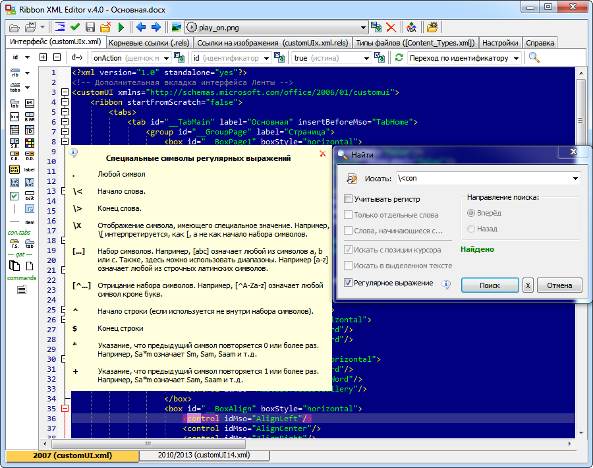Click the green refresh arrows icon
This screenshot has width=593, height=468.
pos(399,58)
